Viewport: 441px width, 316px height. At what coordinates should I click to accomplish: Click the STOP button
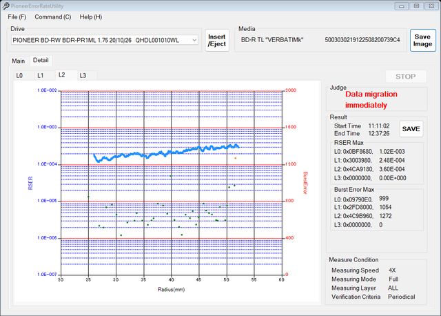click(x=406, y=77)
